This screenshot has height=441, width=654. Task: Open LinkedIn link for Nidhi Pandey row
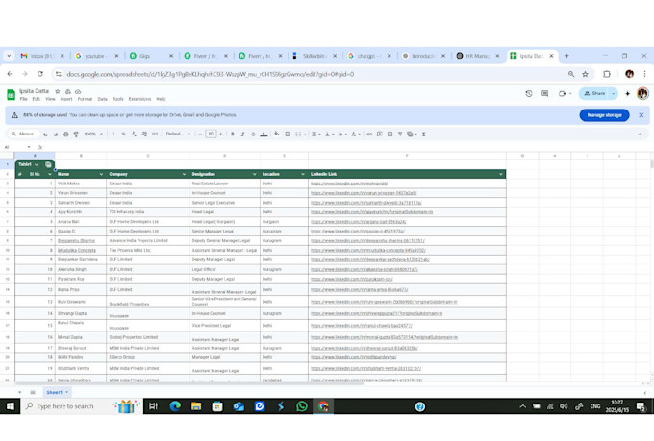(354, 357)
